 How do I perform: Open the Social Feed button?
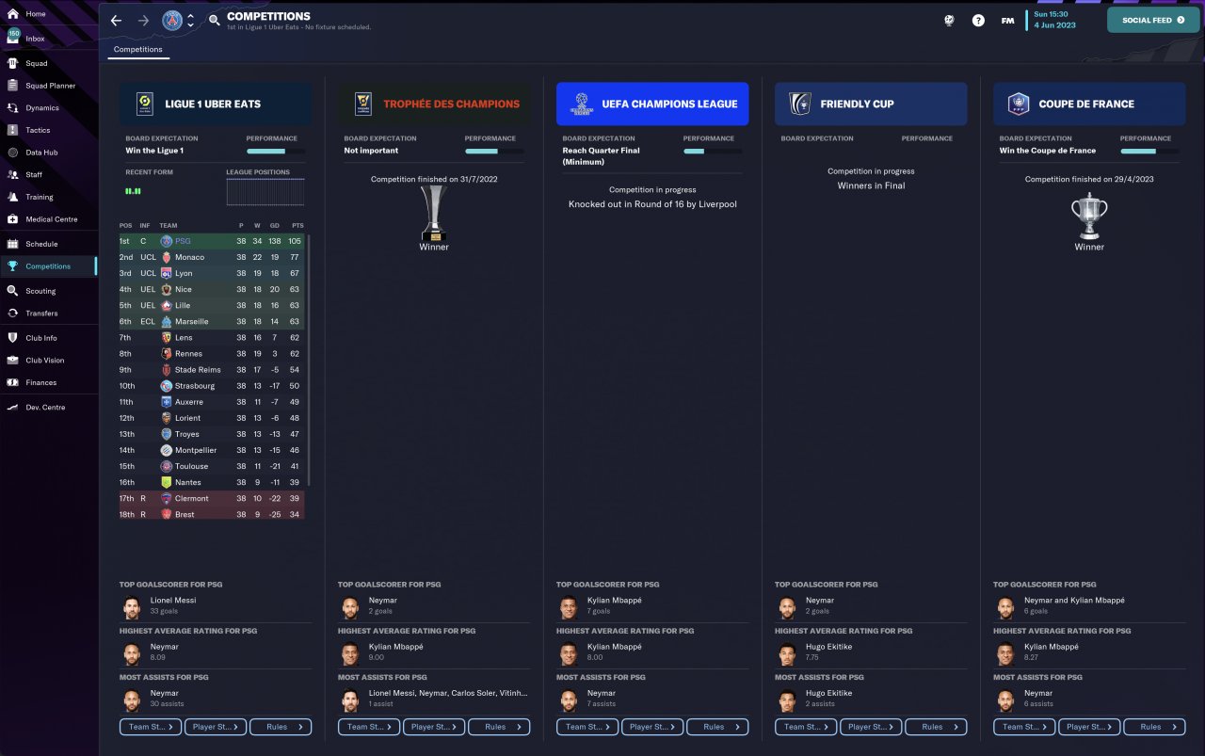coord(1153,20)
